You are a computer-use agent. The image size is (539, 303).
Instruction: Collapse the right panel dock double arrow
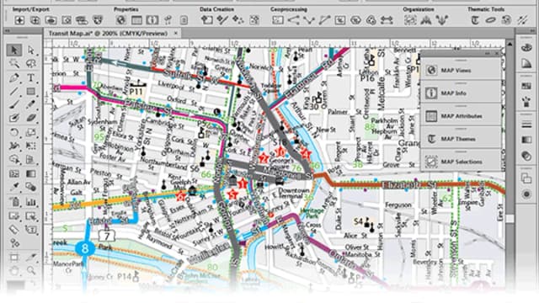[x=532, y=31]
